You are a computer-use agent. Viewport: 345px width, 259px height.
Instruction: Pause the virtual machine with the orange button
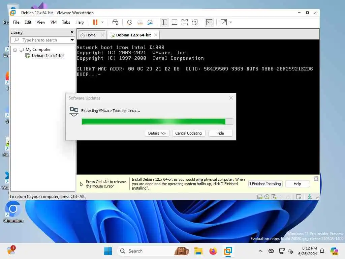point(95,22)
